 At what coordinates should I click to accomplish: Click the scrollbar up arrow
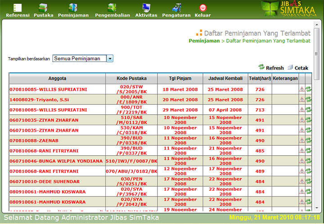(x=316, y=25)
